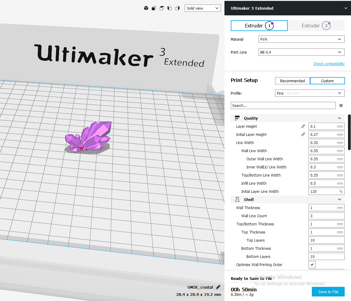Viewport: 351px width, 301px height.
Task: Select the Extruder 2 tab
Action: pyautogui.click(x=316, y=26)
